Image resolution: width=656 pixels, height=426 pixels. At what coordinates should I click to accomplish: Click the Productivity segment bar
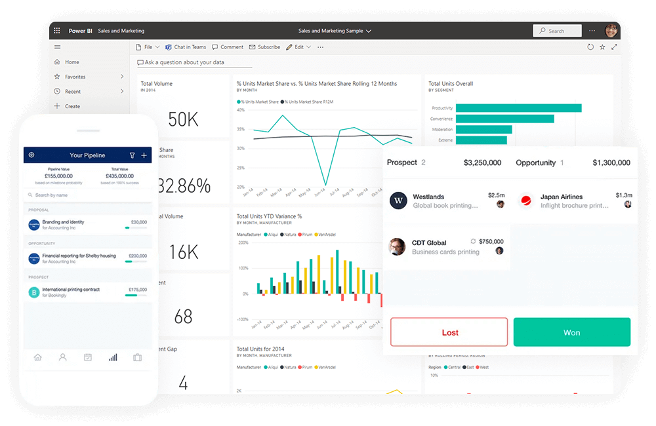(519, 108)
